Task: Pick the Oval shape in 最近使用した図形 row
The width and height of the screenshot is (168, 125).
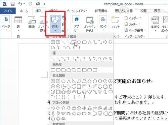Action: point(79,42)
